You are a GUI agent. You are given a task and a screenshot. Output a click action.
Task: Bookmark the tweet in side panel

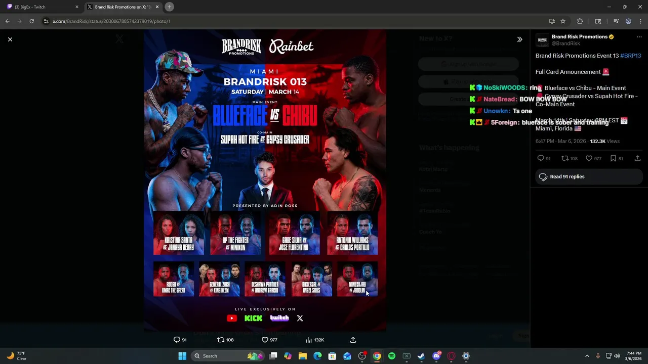pyautogui.click(x=613, y=158)
